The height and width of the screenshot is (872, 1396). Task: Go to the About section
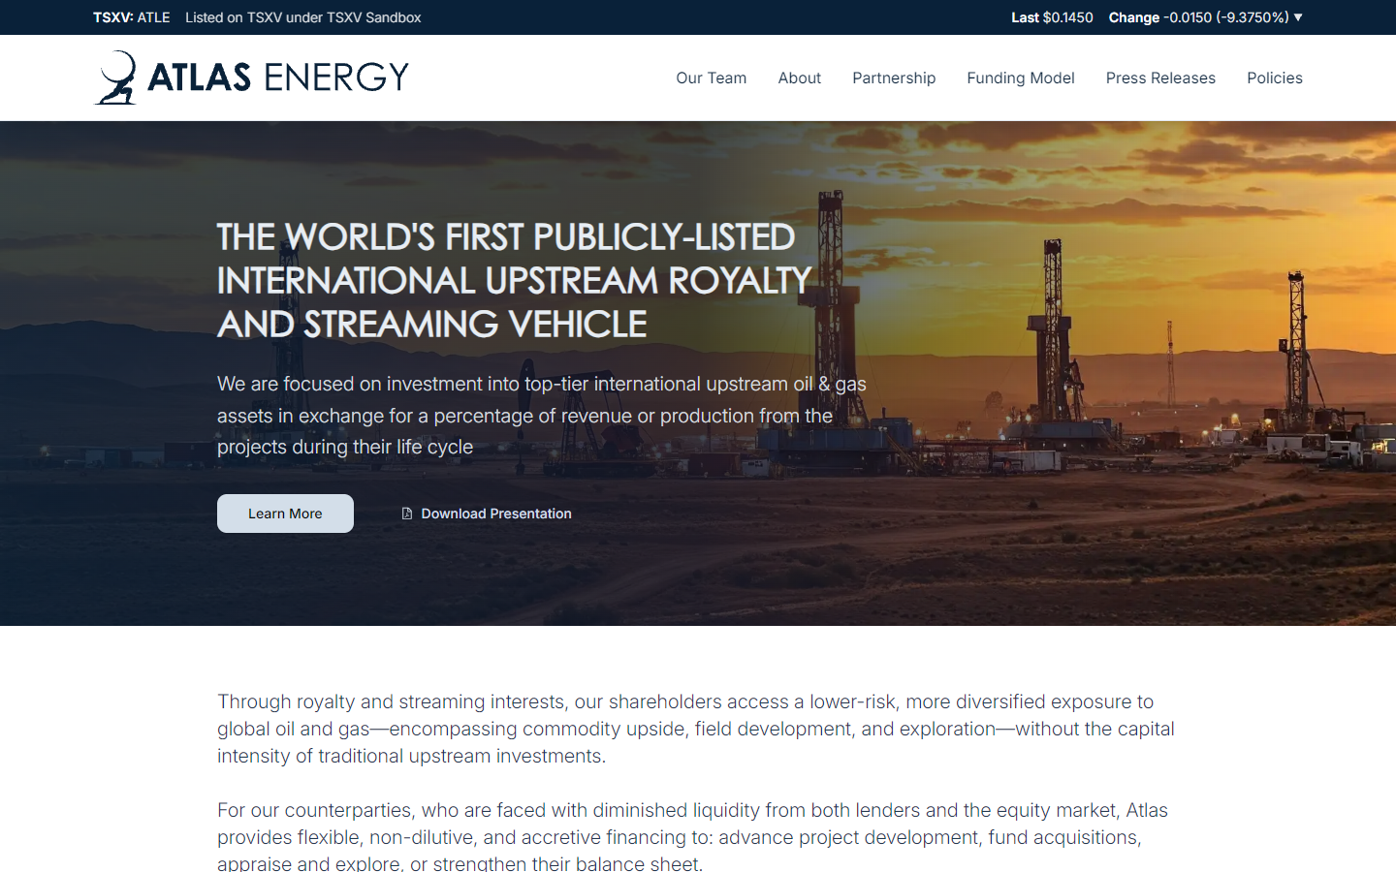799,78
